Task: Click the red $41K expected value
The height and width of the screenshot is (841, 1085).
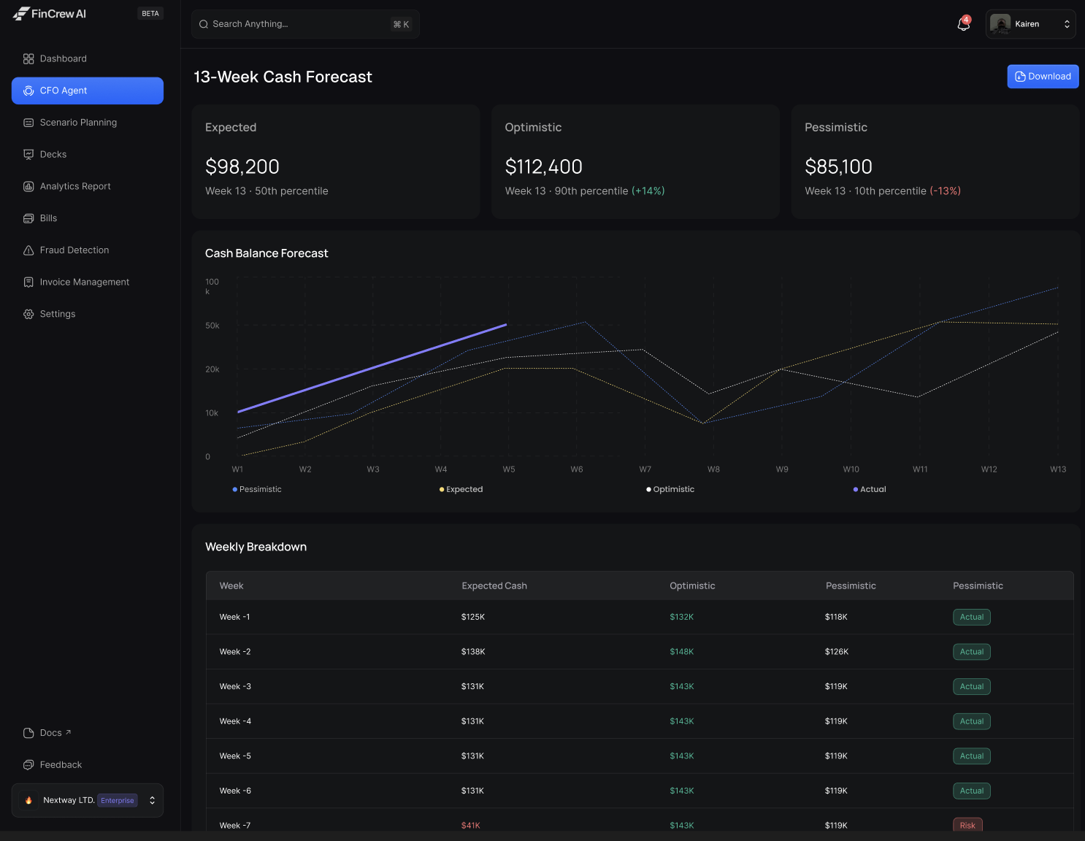Action: 471,826
